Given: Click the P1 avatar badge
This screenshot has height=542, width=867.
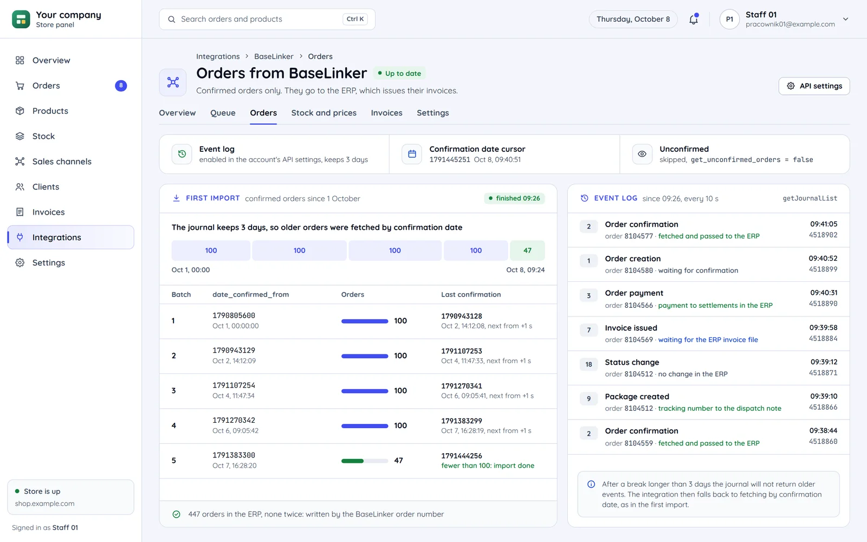Looking at the screenshot, I should point(729,19).
